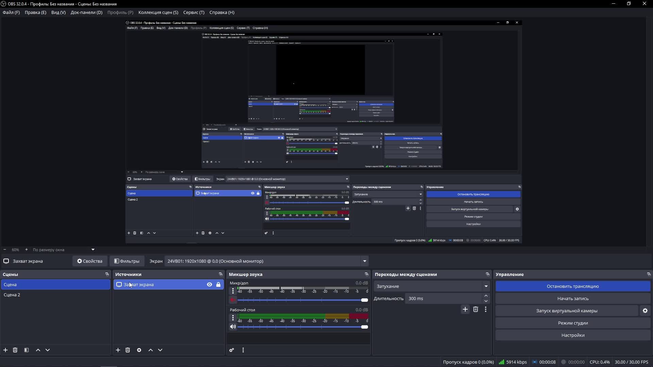Open the Док-панели (D) menu
Image resolution: width=653 pixels, height=367 pixels.
(x=86, y=12)
